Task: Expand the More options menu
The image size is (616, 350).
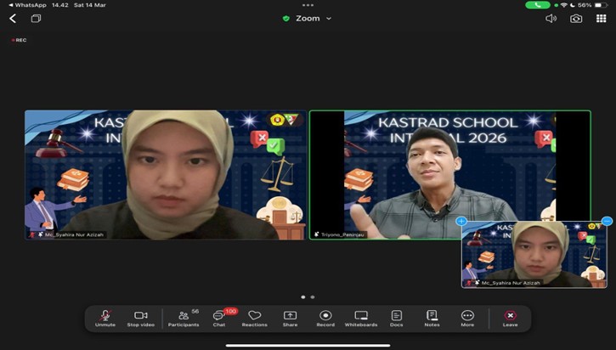Action: click(467, 317)
